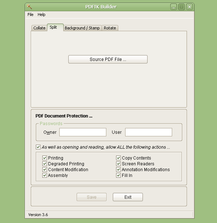The height and width of the screenshot is (223, 217).
Task: Toggle the Assembly checkbox
Action: click(44, 175)
